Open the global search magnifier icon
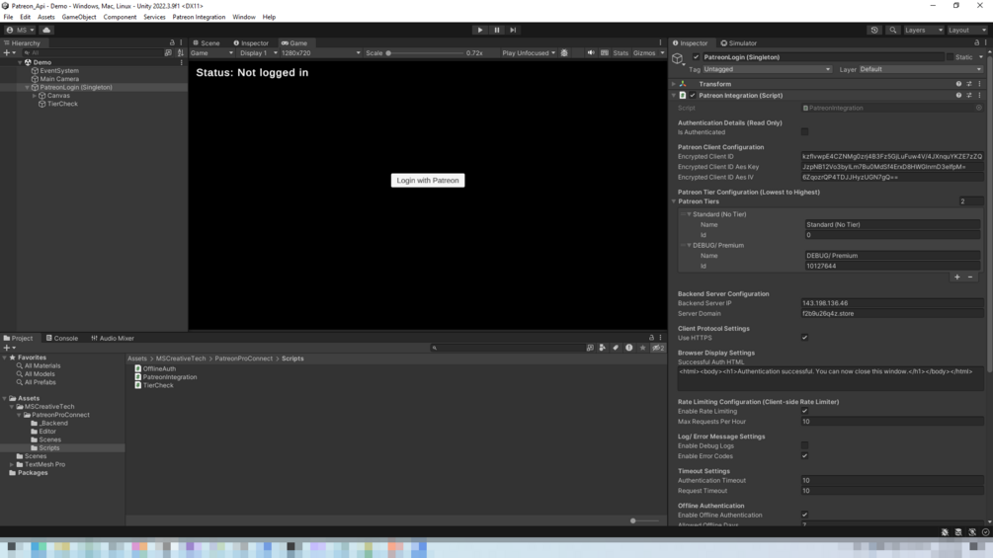Viewport: 993px width, 558px height. coord(893,30)
